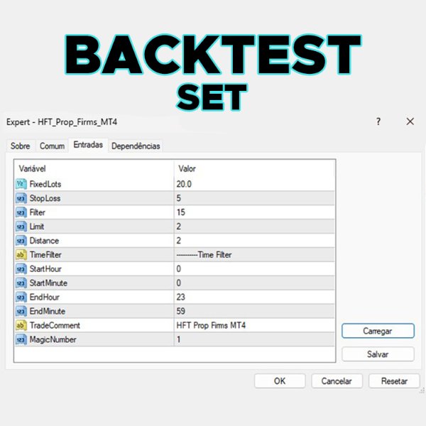Switch to the Sobre tab
This screenshot has height=426, width=426.
pos(21,146)
